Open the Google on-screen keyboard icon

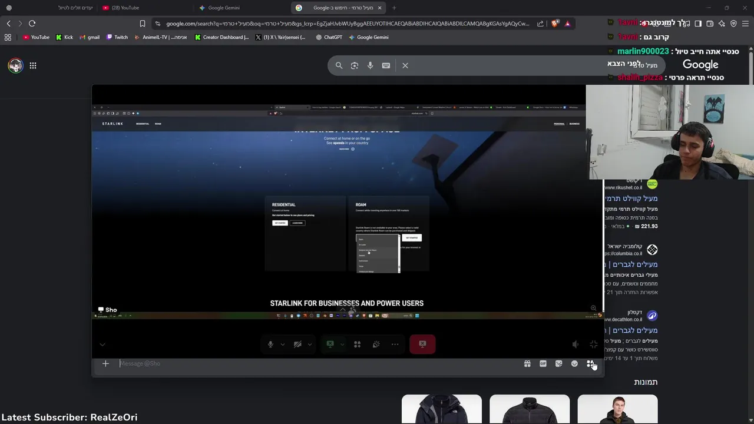coord(386,65)
